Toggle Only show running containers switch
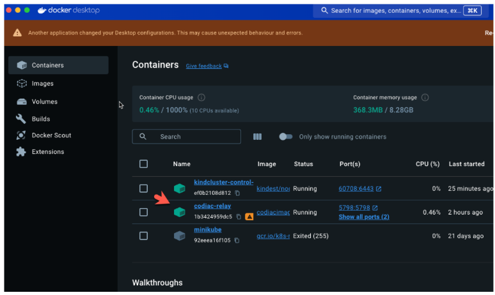 pyautogui.click(x=286, y=137)
